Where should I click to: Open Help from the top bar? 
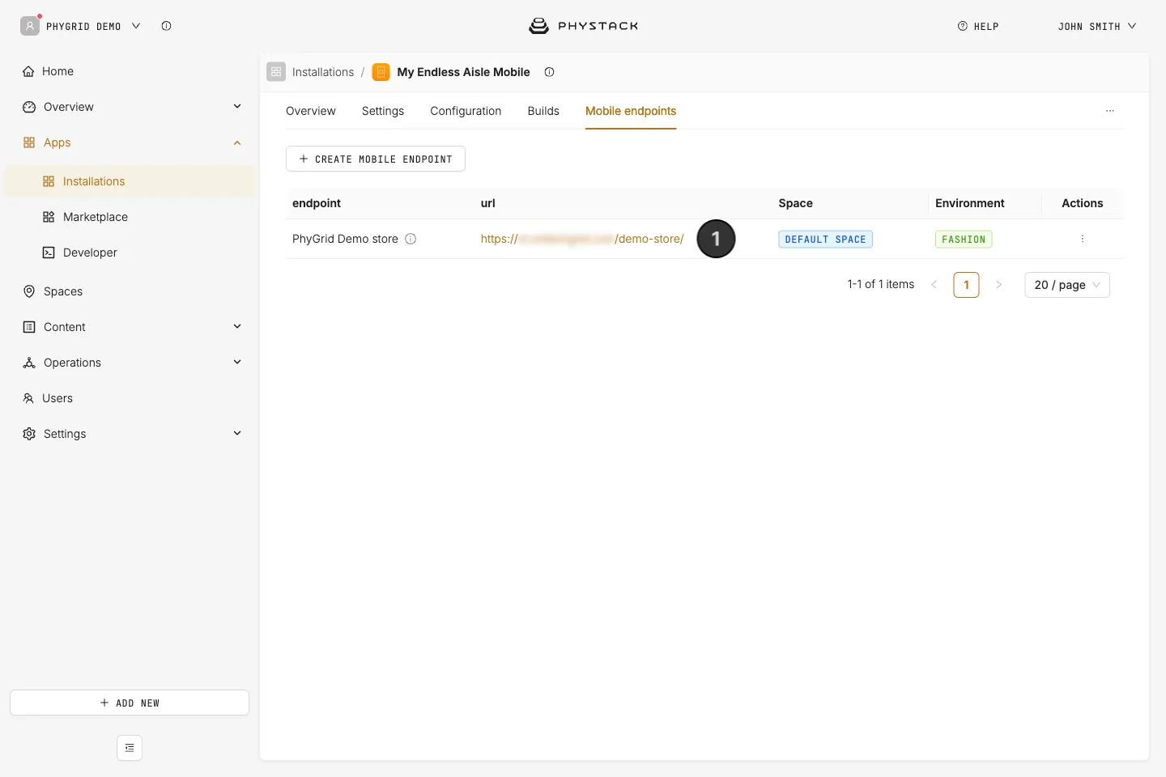978,26
